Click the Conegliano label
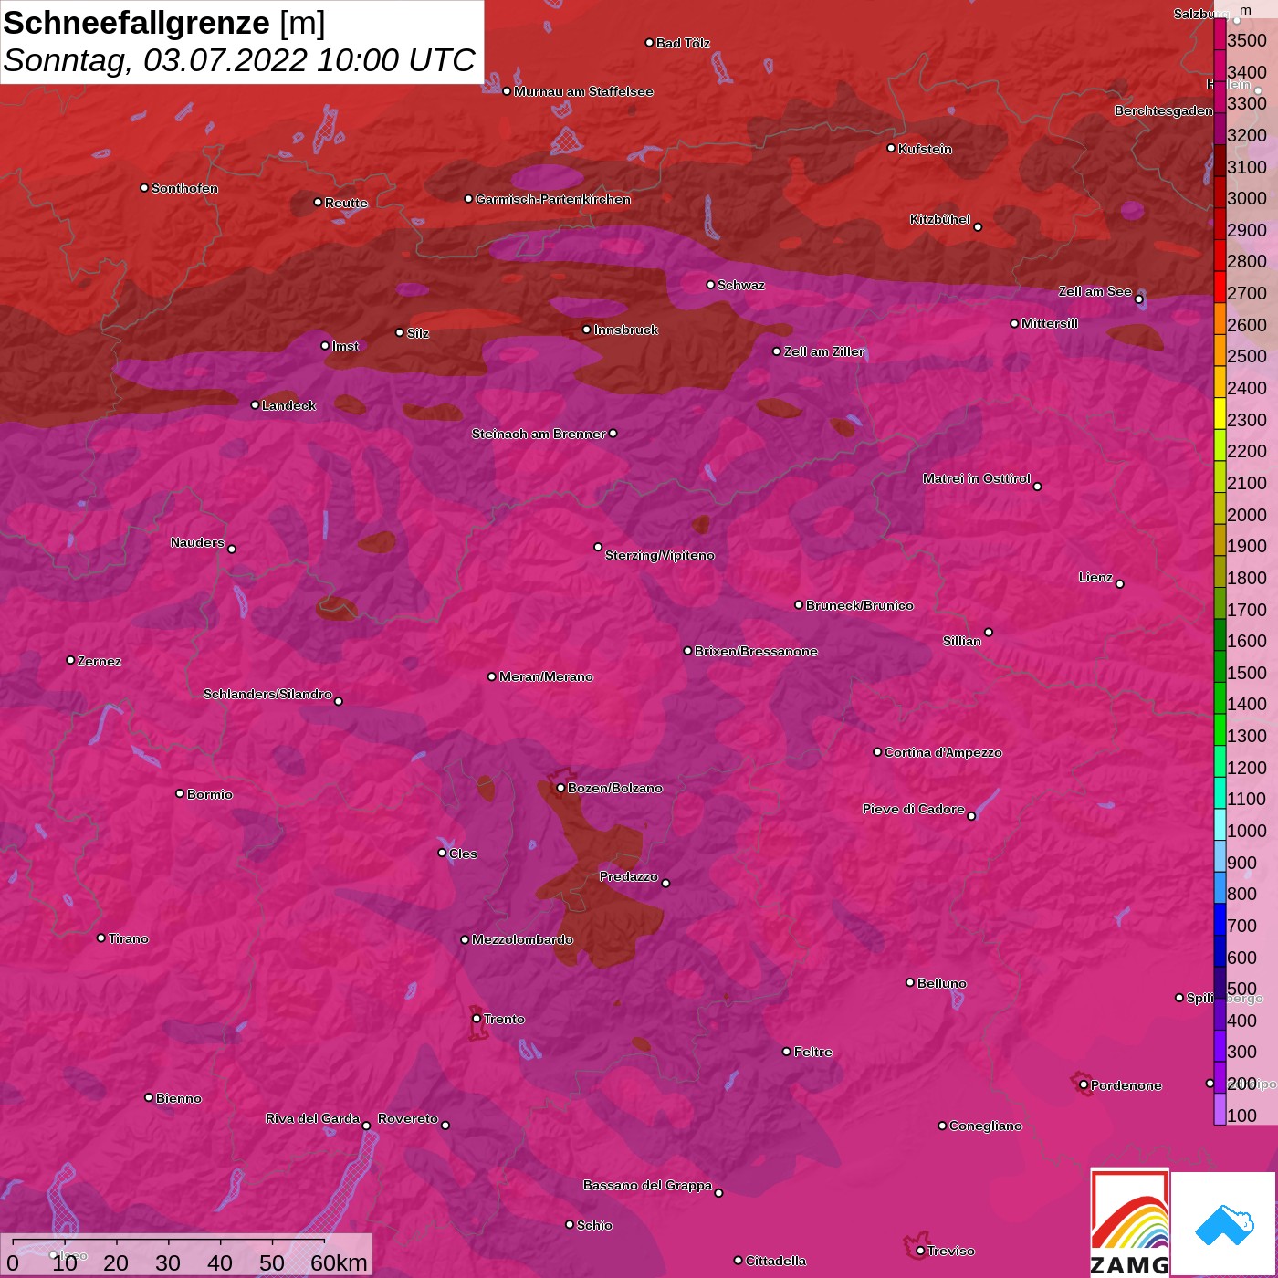The width and height of the screenshot is (1278, 1278). tap(986, 1126)
